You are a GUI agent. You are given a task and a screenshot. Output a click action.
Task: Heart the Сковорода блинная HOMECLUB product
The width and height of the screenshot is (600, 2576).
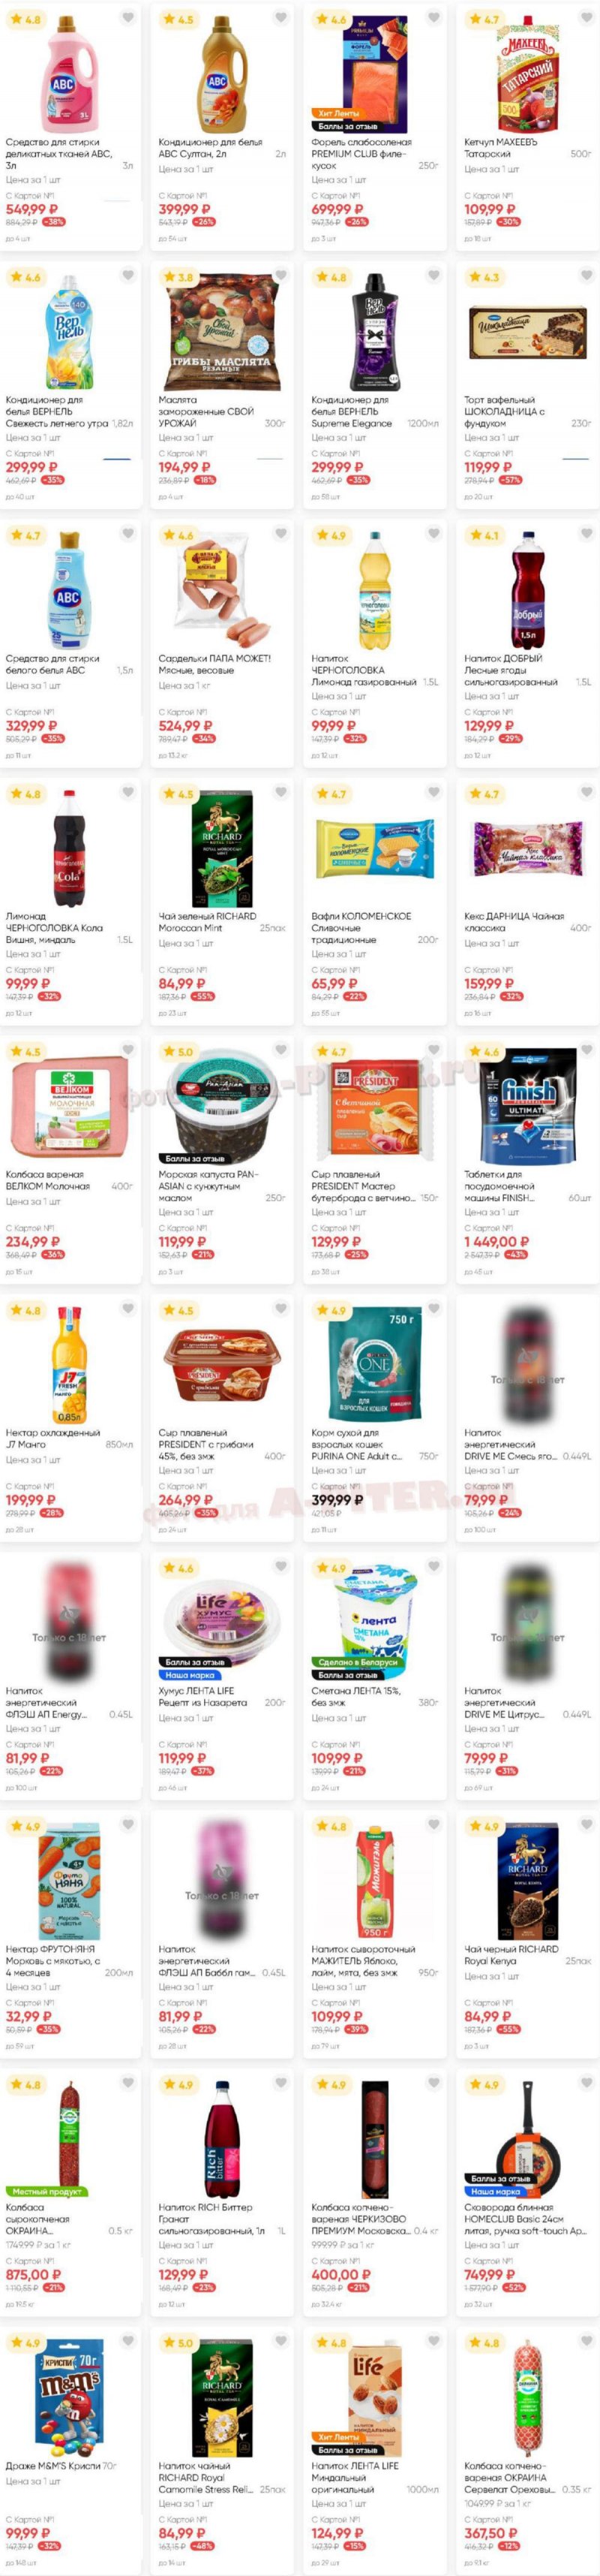[x=586, y=2083]
